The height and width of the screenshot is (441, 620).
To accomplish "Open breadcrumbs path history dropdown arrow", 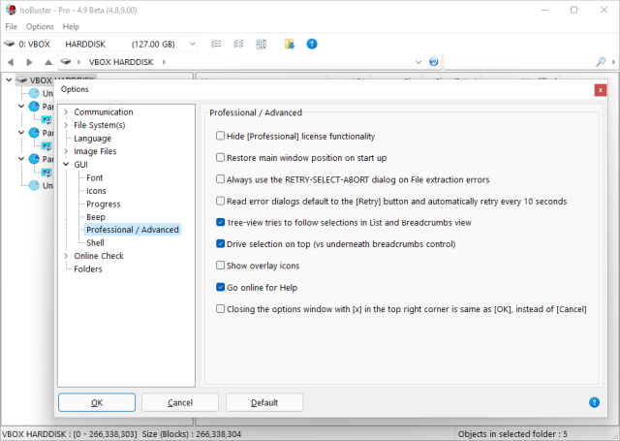I will (418, 62).
